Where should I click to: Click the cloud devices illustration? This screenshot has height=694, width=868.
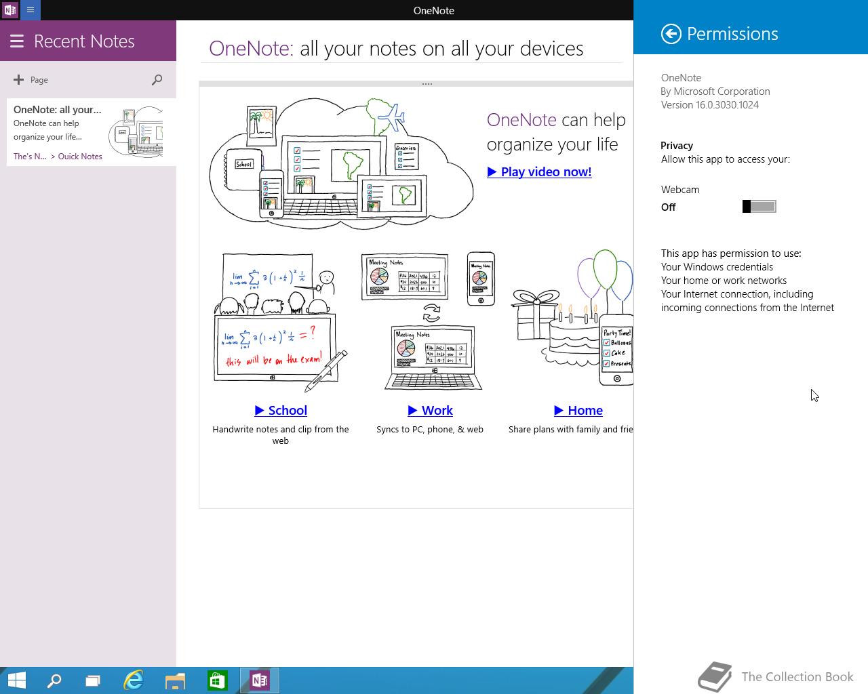tap(342, 163)
